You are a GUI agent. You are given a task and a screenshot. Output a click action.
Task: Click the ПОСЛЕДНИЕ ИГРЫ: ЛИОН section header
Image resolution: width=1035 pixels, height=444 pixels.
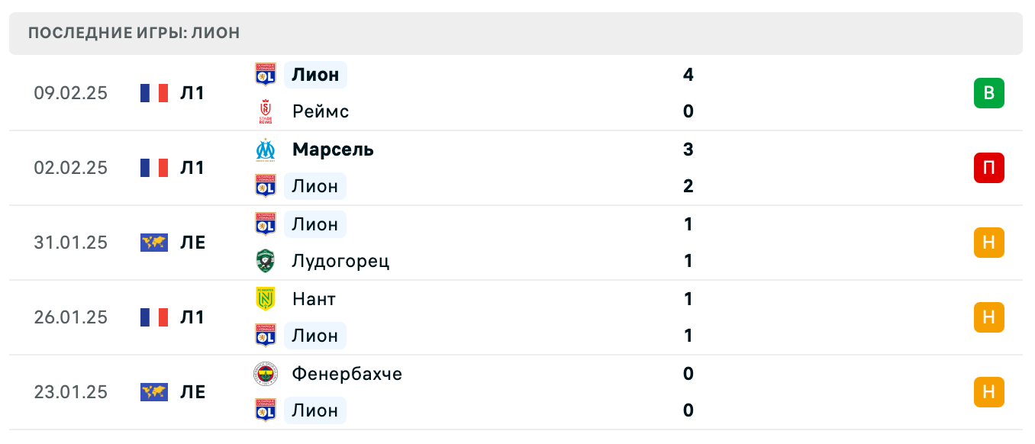tap(134, 33)
